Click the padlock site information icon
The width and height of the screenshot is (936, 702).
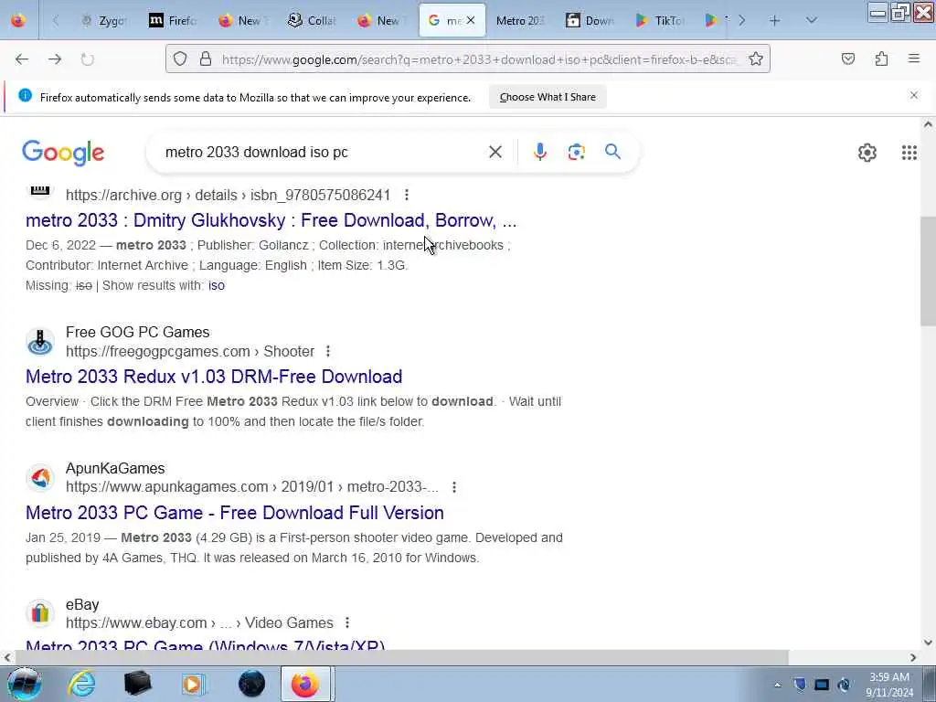point(206,58)
